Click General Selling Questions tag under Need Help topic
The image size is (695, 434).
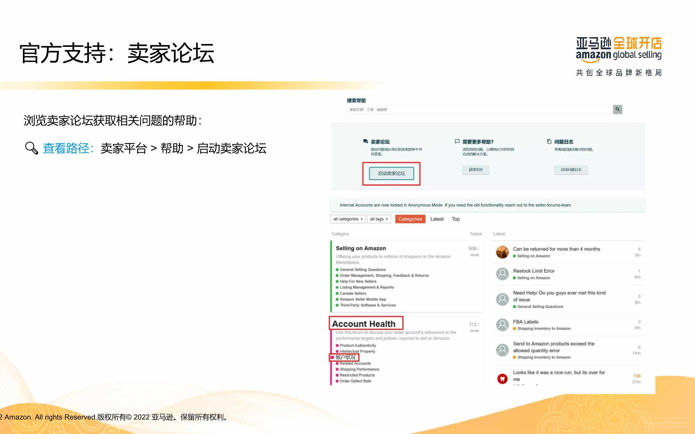(x=540, y=307)
